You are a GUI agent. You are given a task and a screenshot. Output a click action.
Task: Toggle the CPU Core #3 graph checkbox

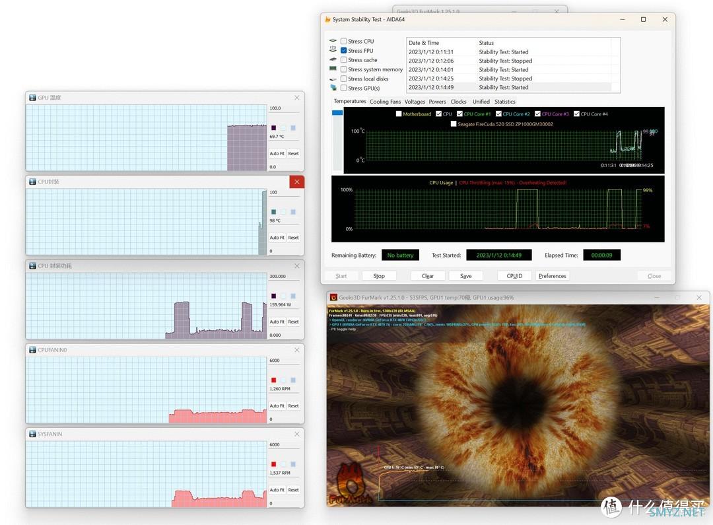pyautogui.click(x=537, y=114)
